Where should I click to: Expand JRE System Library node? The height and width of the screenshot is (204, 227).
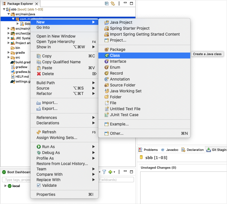[8, 38]
